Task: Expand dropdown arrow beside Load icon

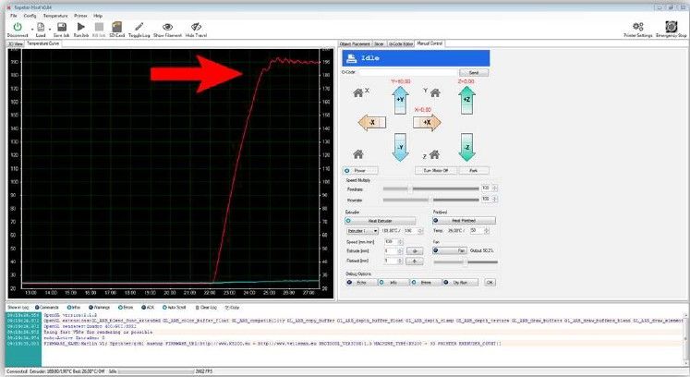Action: point(50,29)
